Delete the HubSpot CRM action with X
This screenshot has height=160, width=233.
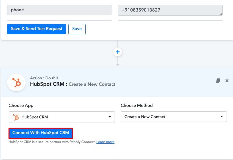pyautogui.click(x=227, y=81)
